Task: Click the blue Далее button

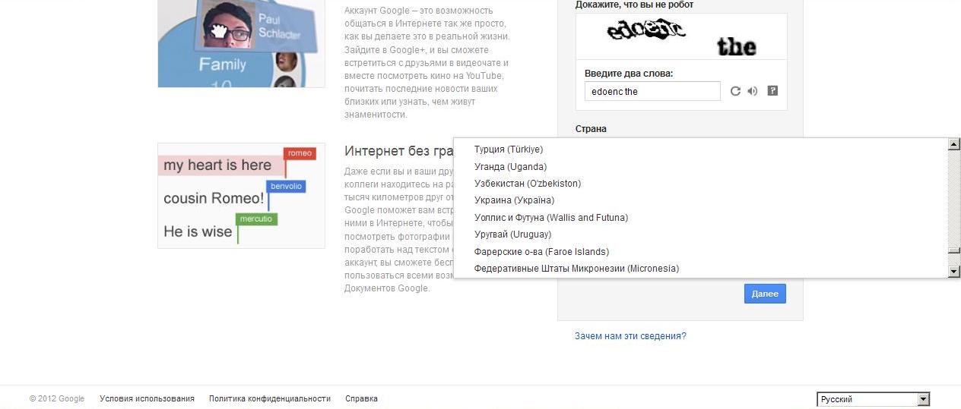Action: coord(765,294)
